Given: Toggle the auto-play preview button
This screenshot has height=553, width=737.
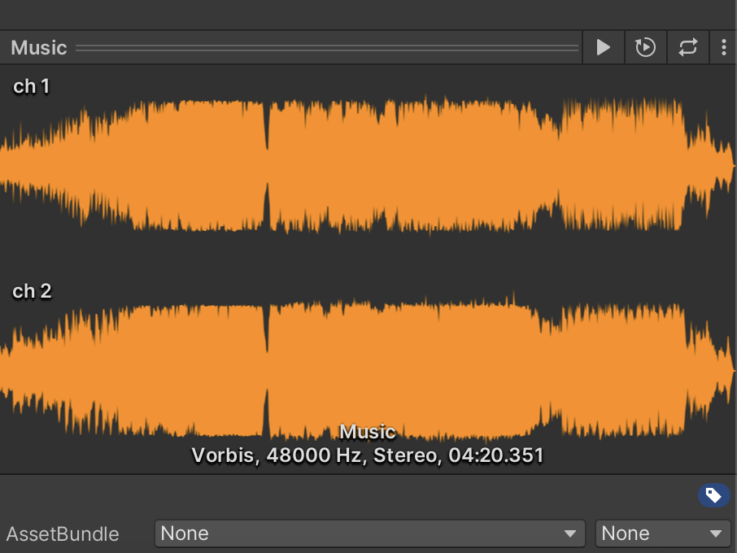Looking at the screenshot, I should click(645, 48).
